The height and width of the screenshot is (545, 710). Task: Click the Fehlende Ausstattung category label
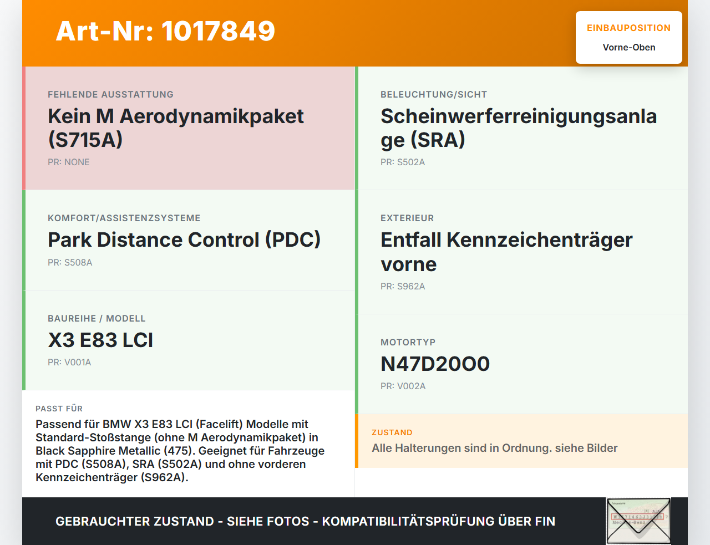point(110,95)
